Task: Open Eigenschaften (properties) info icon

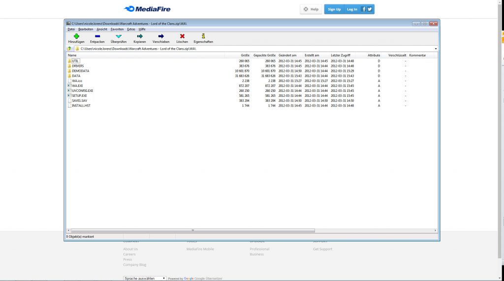Action: click(203, 36)
